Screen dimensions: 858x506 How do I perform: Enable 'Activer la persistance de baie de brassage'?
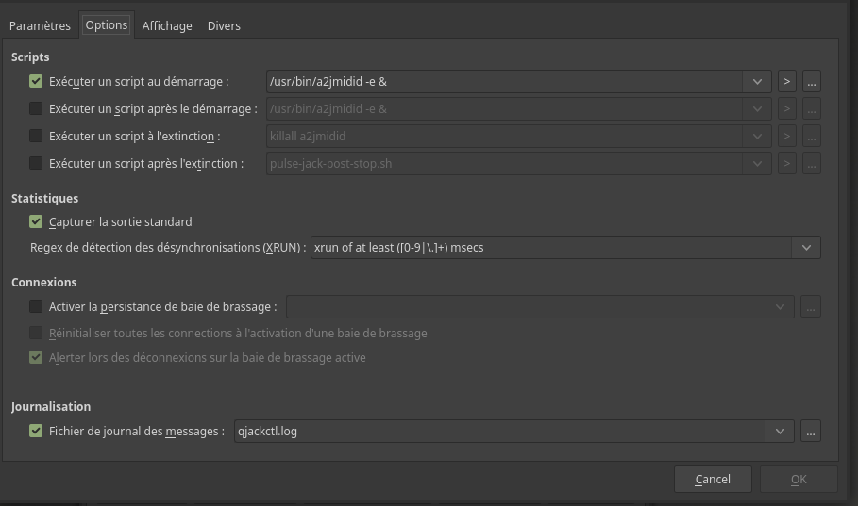(37, 306)
